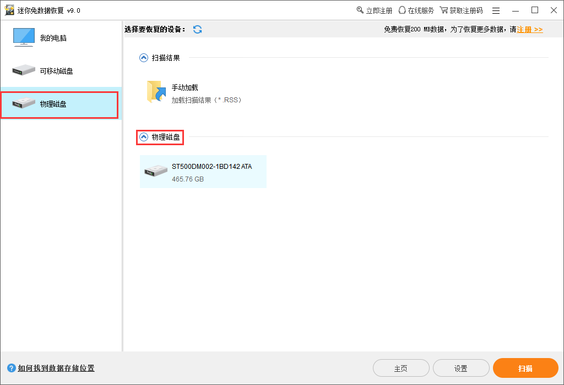Image resolution: width=564 pixels, height=385 pixels.
Task: Click the shopping cart icon
Action: 443,10
